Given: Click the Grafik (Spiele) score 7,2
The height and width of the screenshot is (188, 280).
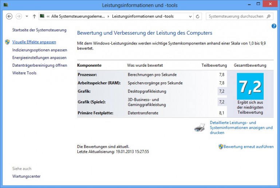Looking at the screenshot, I should coord(222,102).
